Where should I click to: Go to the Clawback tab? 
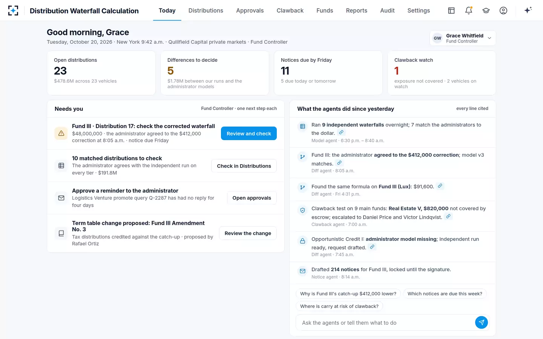point(290,11)
